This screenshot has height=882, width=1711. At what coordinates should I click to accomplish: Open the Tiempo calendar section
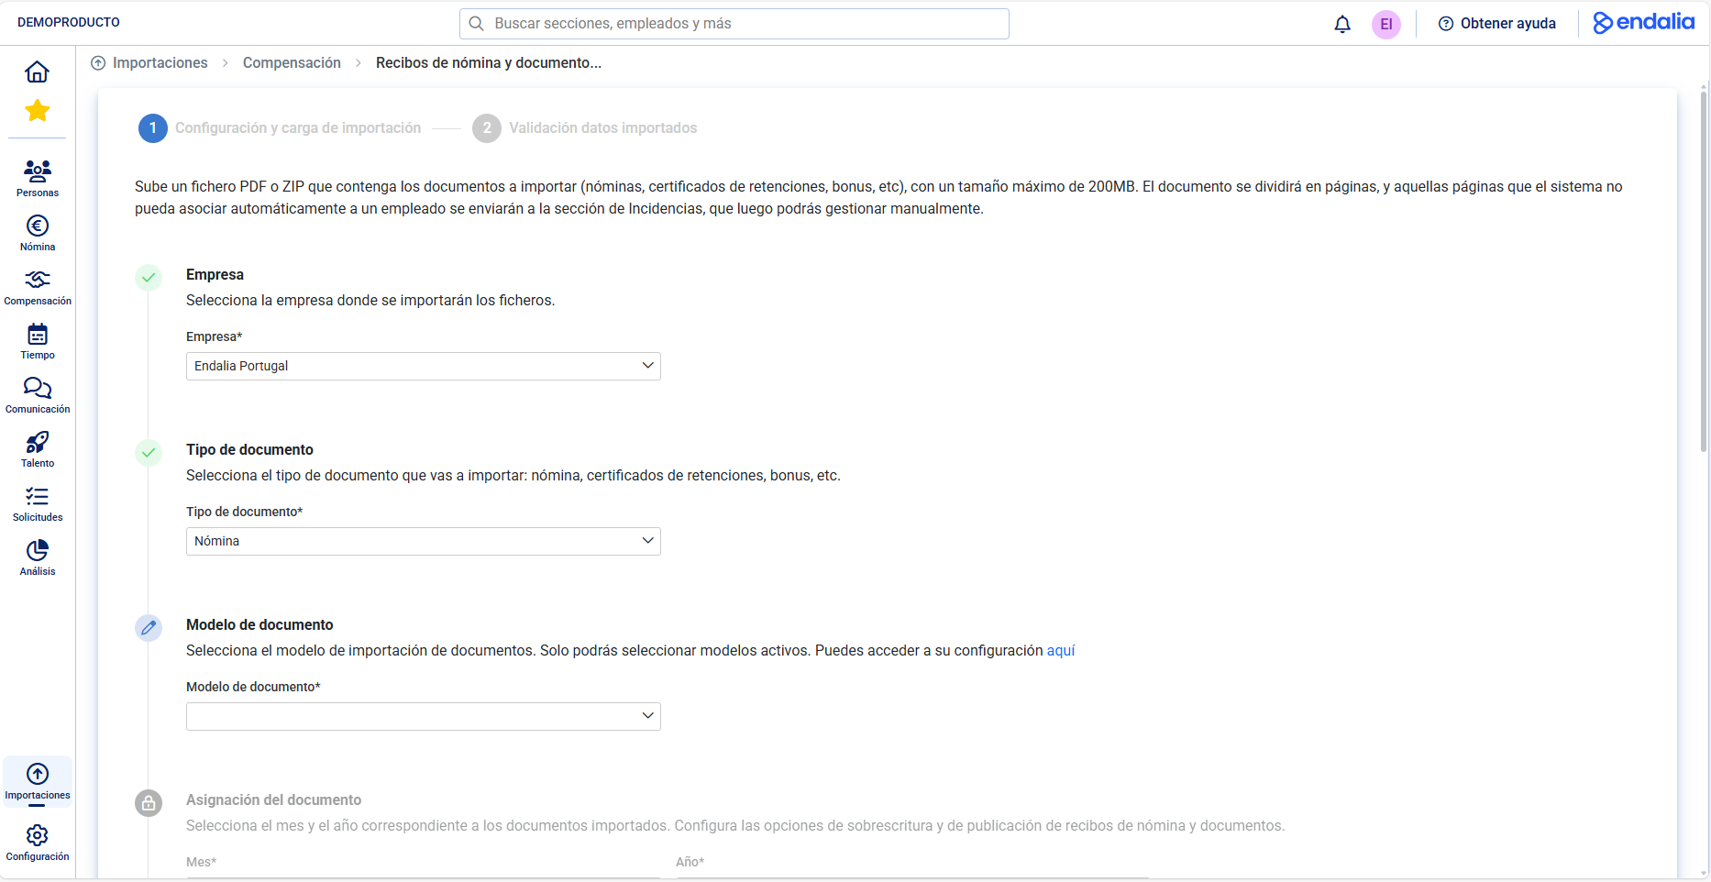pyautogui.click(x=38, y=341)
